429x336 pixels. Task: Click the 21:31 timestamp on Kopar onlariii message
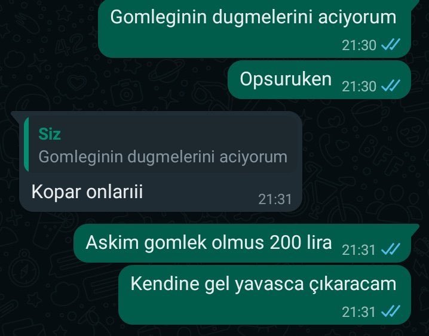(x=275, y=199)
